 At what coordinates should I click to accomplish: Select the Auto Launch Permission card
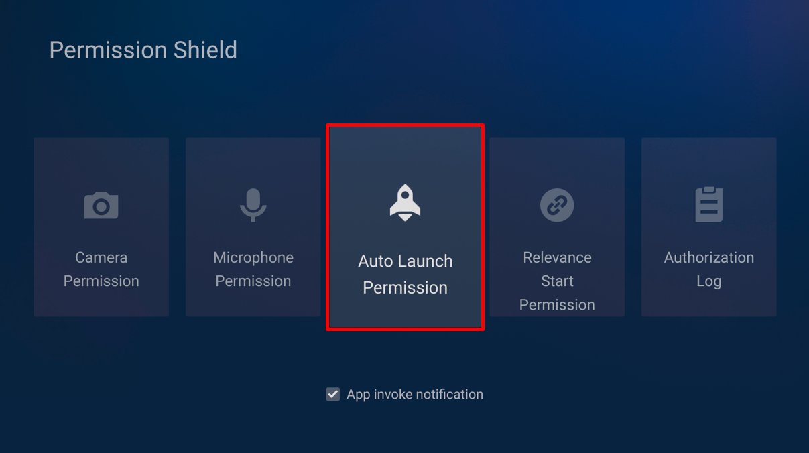[405, 226]
